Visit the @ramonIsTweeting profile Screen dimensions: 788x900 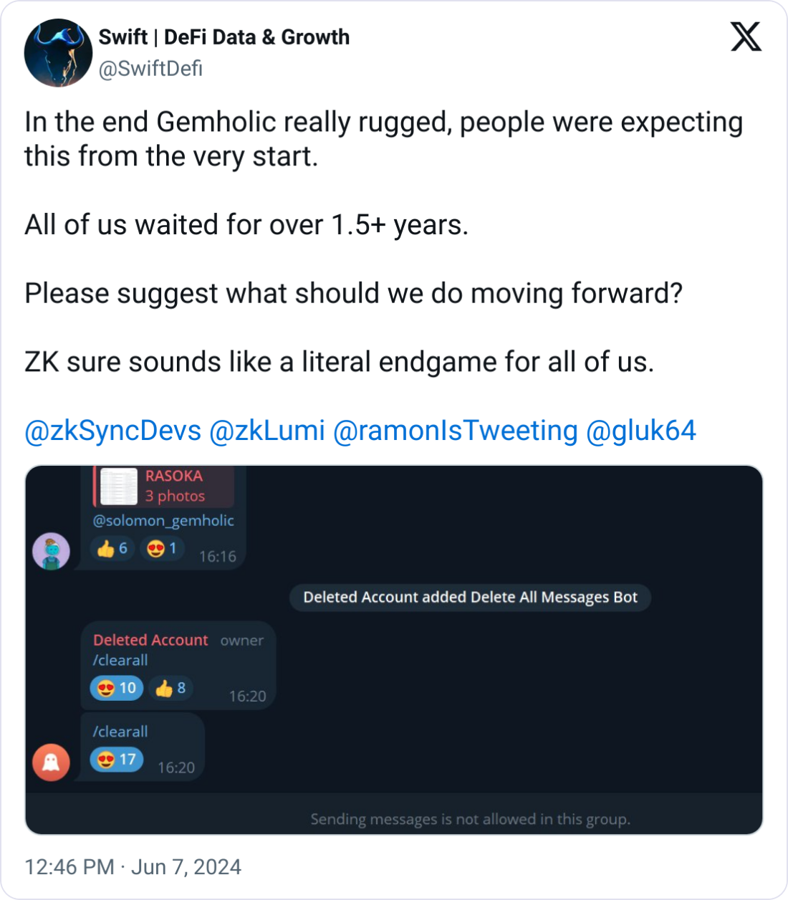click(x=456, y=431)
